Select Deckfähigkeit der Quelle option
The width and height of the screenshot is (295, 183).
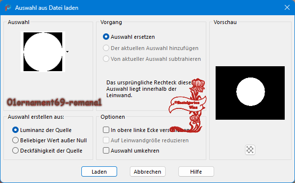coord(15,151)
